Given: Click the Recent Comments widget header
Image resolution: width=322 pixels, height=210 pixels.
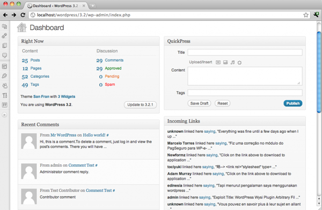Looking at the screenshot, I should [x=89, y=124].
